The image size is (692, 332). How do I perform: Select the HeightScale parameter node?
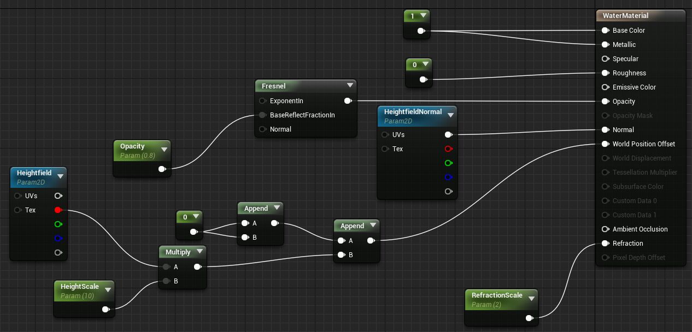tap(80, 290)
